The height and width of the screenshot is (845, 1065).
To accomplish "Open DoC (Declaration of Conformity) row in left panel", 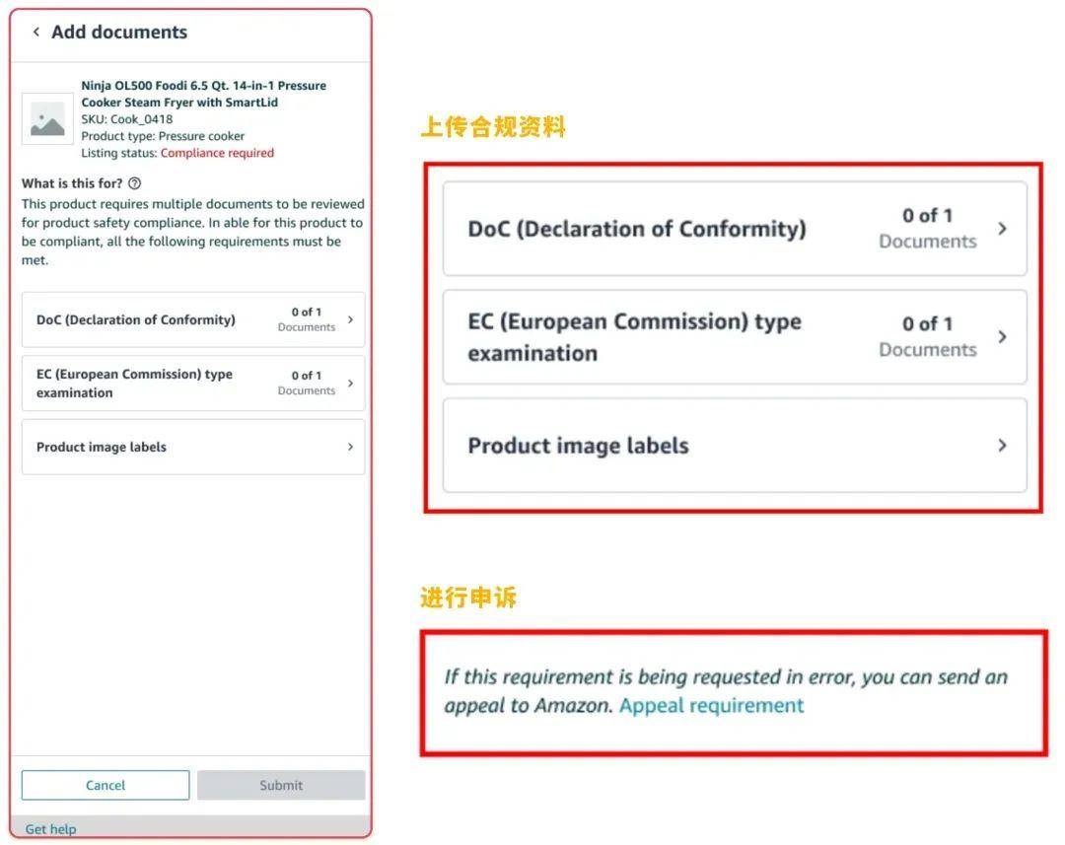I will [193, 319].
